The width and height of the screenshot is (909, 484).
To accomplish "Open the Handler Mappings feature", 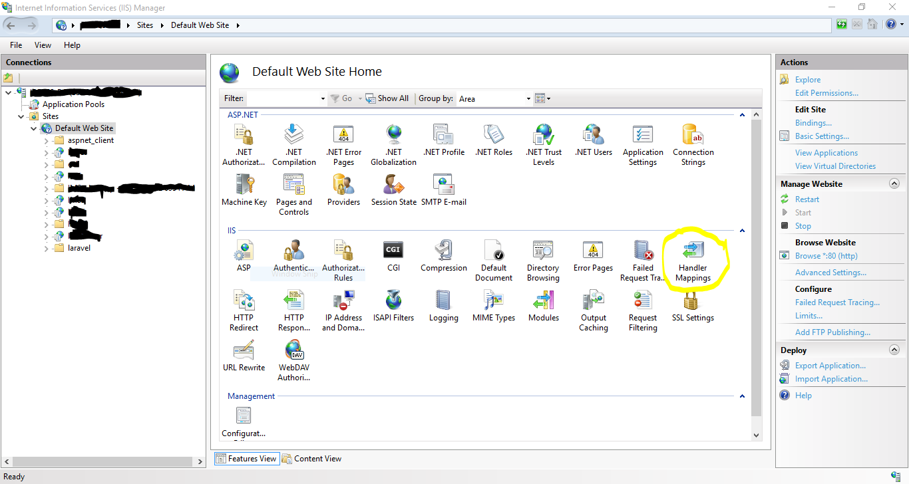I will [x=692, y=260].
